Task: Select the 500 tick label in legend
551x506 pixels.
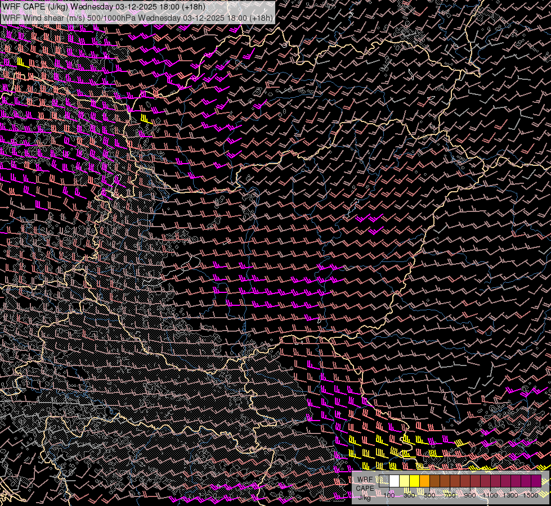Action: [x=429, y=495]
